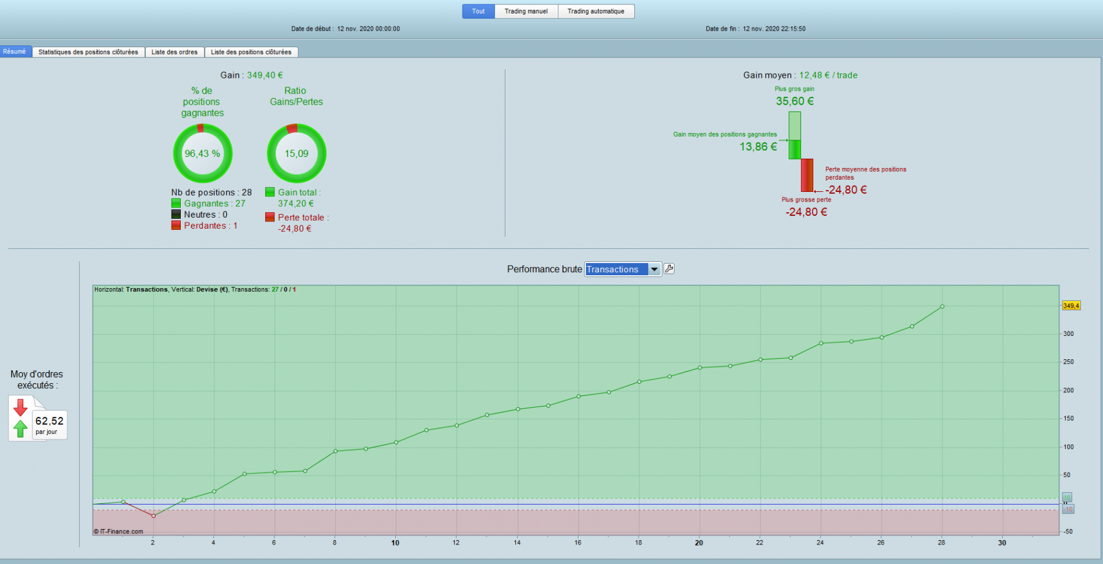Open chart settings wrench icon
Screen dimensions: 1103x564
click(669, 269)
